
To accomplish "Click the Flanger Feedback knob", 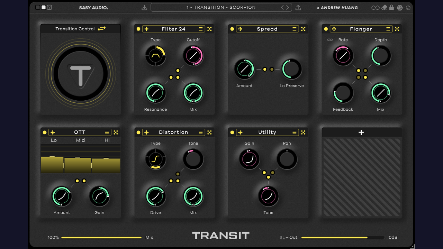I will click(343, 93).
